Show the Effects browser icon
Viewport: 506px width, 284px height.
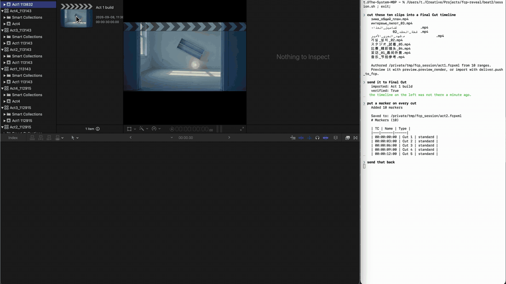[x=347, y=138]
